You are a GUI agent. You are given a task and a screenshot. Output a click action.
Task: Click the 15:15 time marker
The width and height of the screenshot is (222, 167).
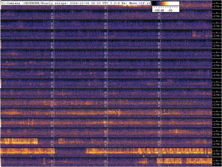pyautogui.click(x=52, y=134)
